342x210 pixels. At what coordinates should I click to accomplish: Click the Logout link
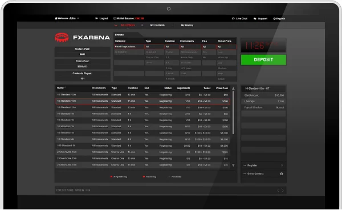pyautogui.click(x=104, y=18)
